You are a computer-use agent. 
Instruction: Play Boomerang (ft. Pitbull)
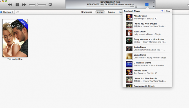(147, 86)
